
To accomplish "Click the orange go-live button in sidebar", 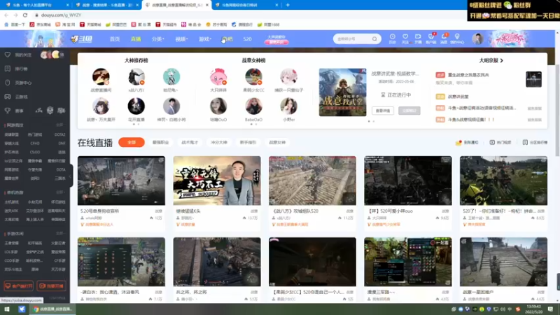I will (x=51, y=286).
